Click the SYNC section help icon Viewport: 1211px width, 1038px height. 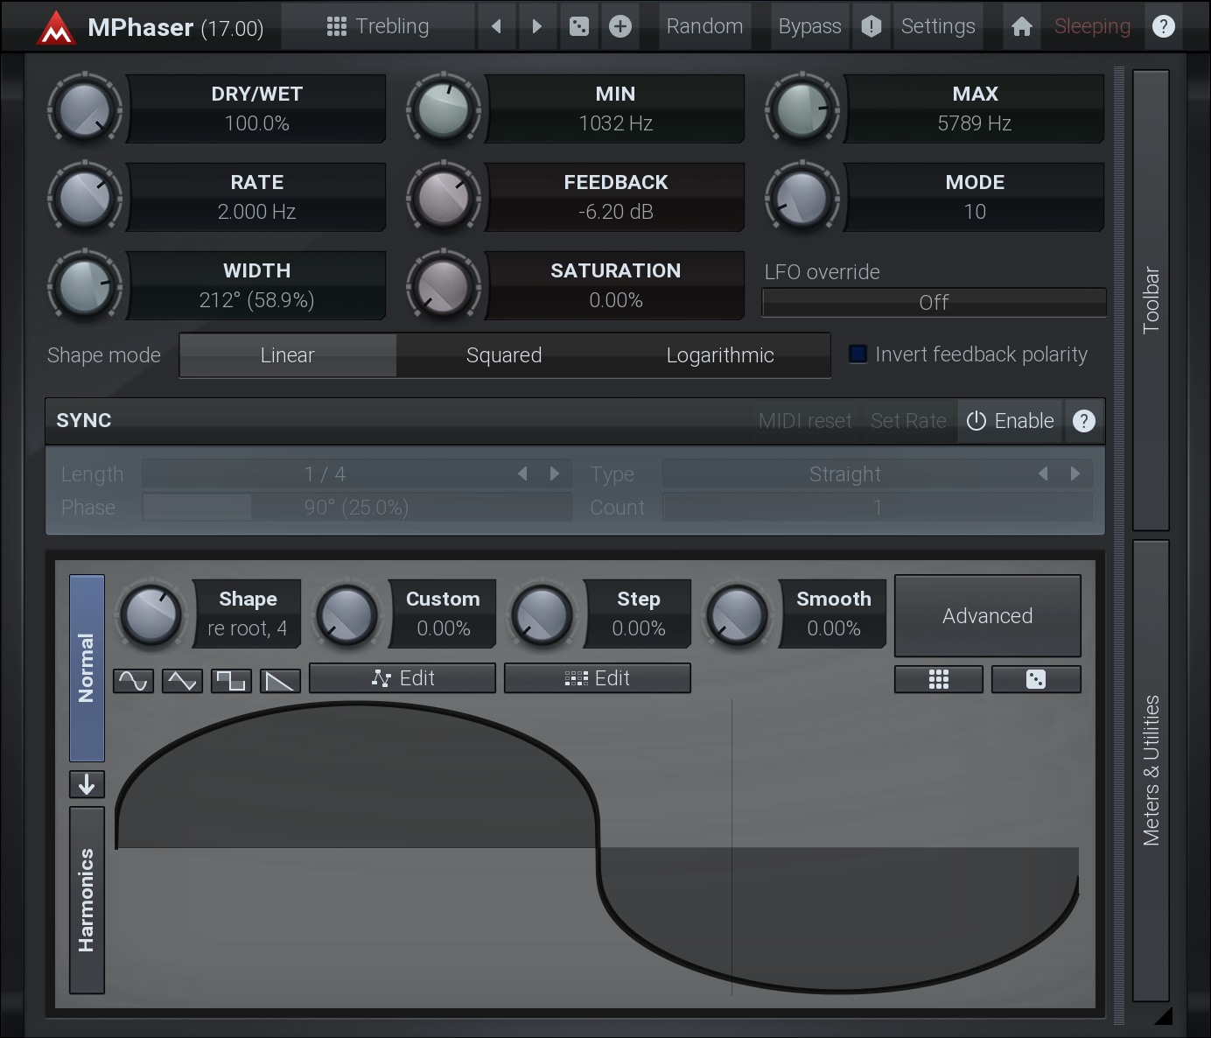(x=1084, y=421)
